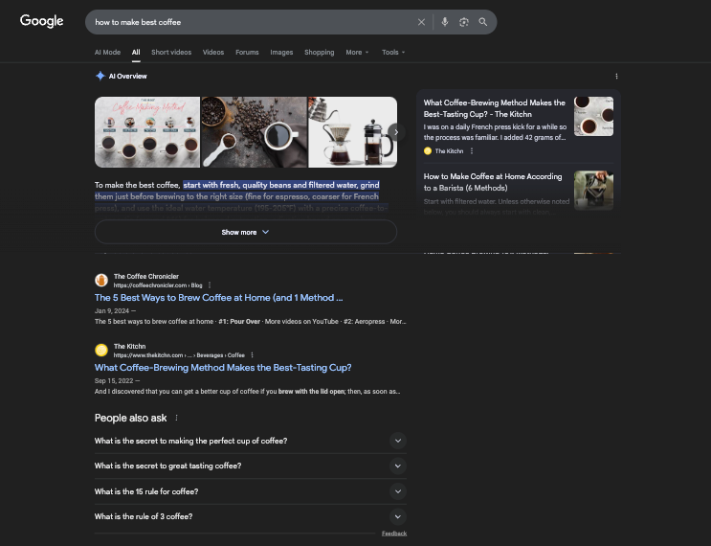Expand 'What is the rule of 3 coffee?'
The width and height of the screenshot is (711, 546).
pos(398,516)
